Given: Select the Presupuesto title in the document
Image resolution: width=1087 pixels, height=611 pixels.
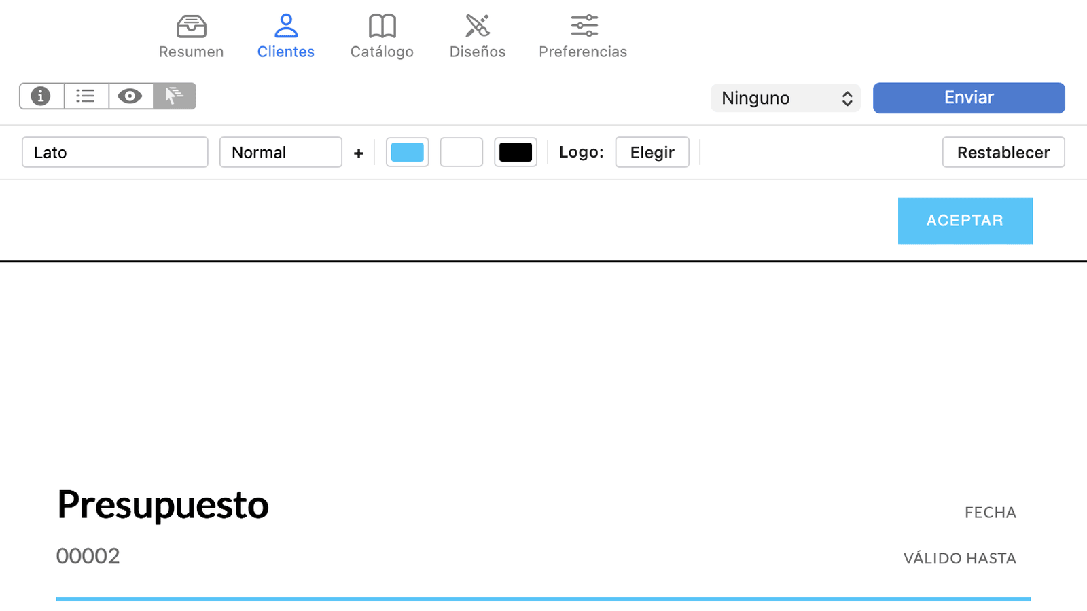Looking at the screenshot, I should coord(163,504).
